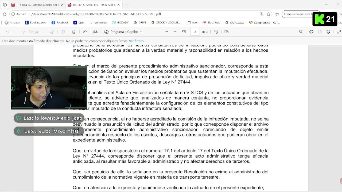Open the Compromiso – GJ bookmark
Viewport: 342px width, 192px height.
[264, 23]
